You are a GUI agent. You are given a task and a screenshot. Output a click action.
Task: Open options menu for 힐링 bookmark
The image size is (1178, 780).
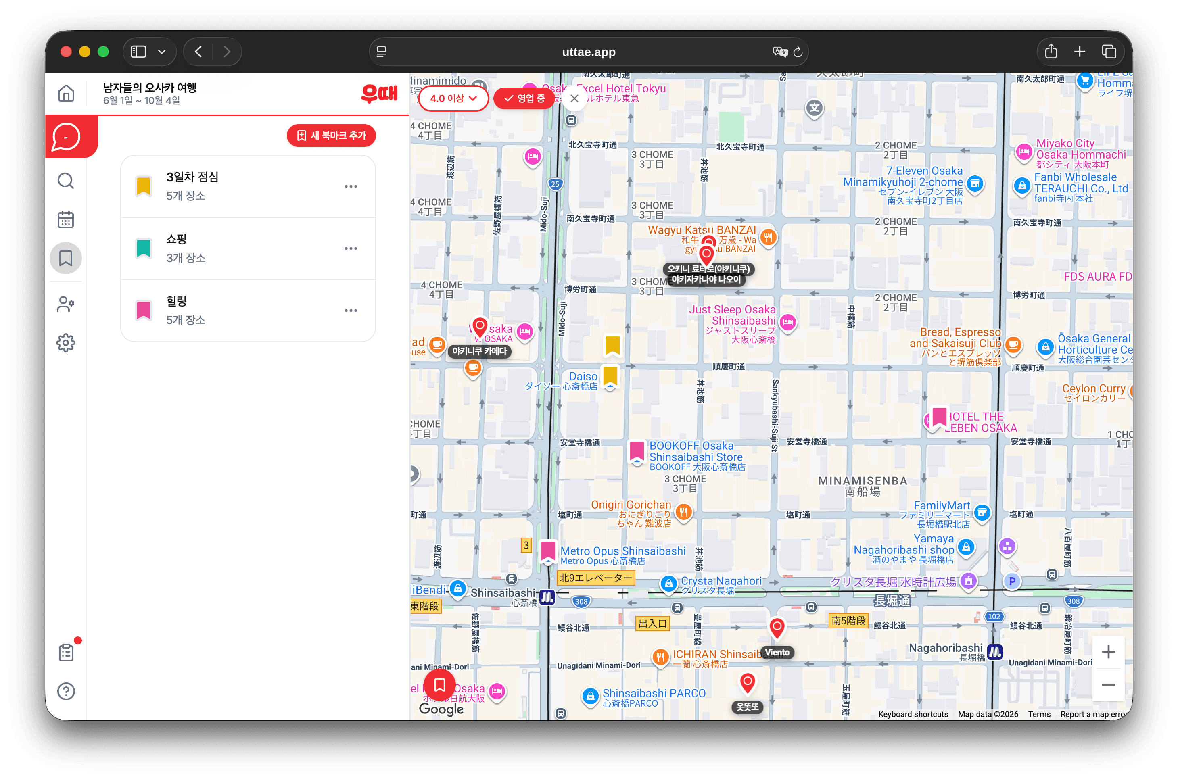click(x=351, y=311)
